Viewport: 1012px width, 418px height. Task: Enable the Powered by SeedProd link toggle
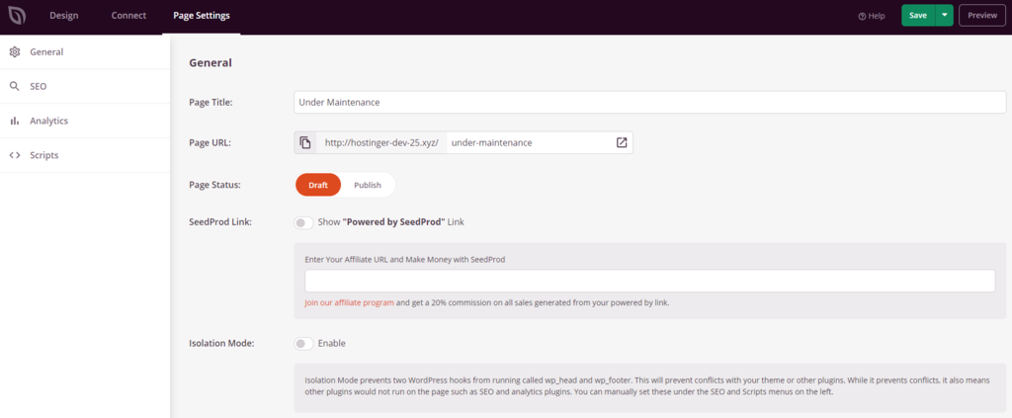304,222
